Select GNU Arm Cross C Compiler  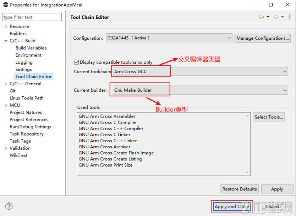(x=108, y=123)
